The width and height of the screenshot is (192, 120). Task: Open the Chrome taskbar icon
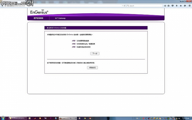pyautogui.click(x=85, y=118)
